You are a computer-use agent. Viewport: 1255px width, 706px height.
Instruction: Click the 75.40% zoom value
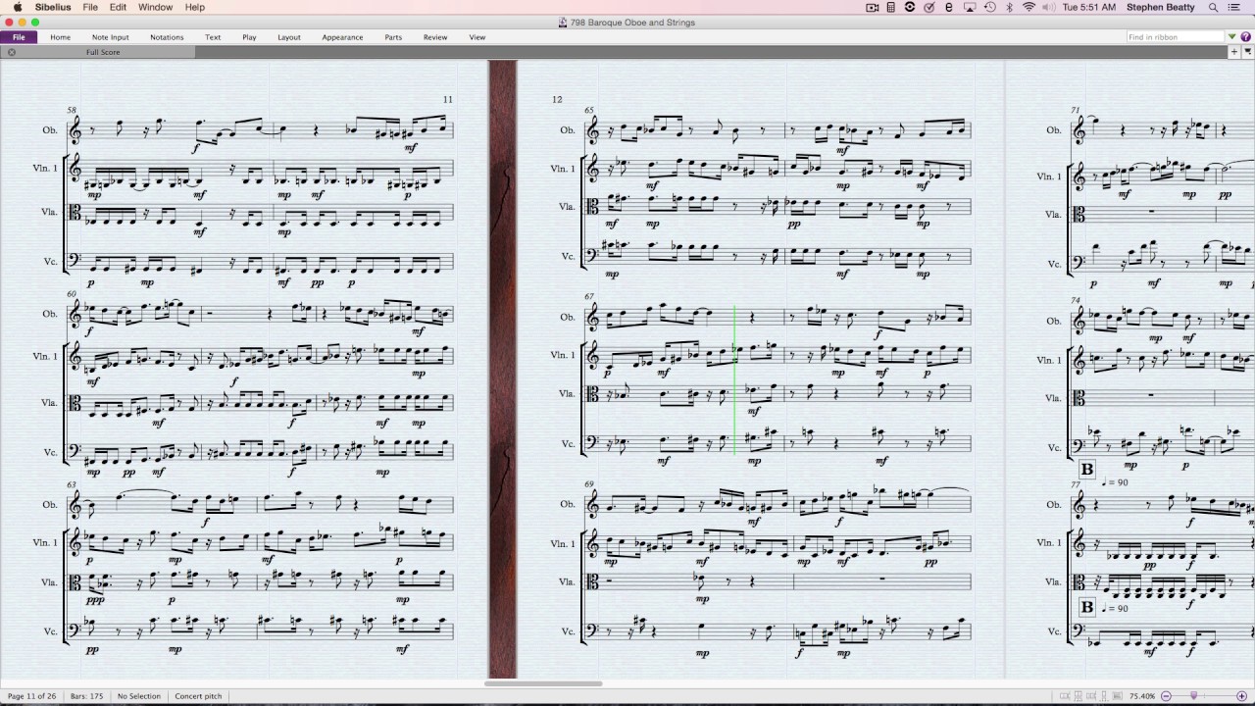click(1142, 696)
